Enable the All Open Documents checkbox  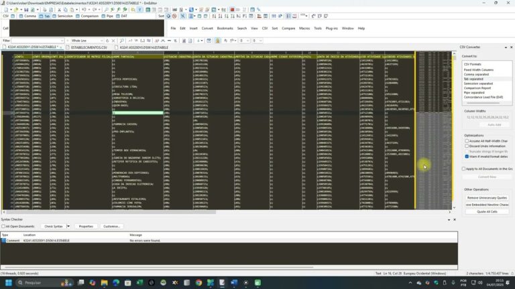[x=3, y=226]
